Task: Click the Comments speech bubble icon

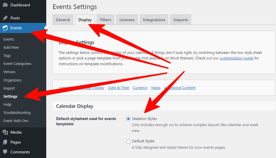Action: 5,152
